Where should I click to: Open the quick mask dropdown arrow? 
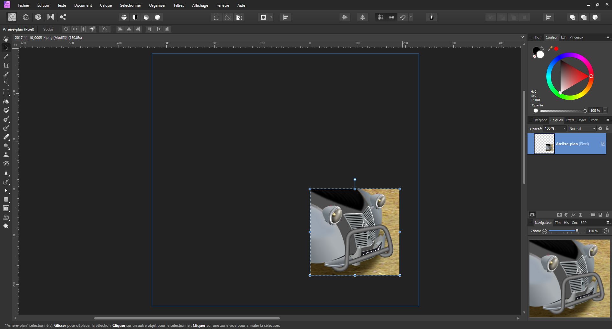coord(271,17)
